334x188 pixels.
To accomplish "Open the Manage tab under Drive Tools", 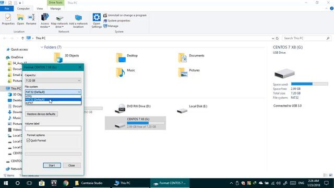I will coord(56,8).
